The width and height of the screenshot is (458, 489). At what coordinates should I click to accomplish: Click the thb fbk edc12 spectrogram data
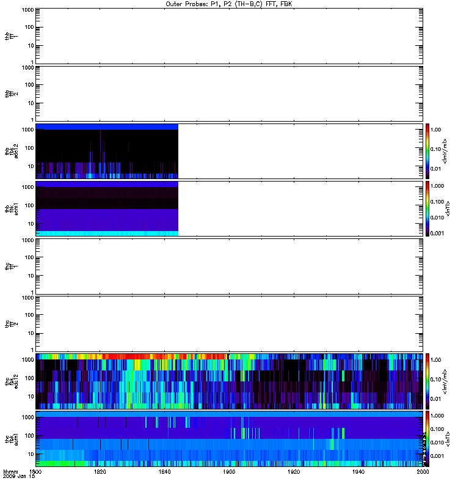(x=107, y=151)
